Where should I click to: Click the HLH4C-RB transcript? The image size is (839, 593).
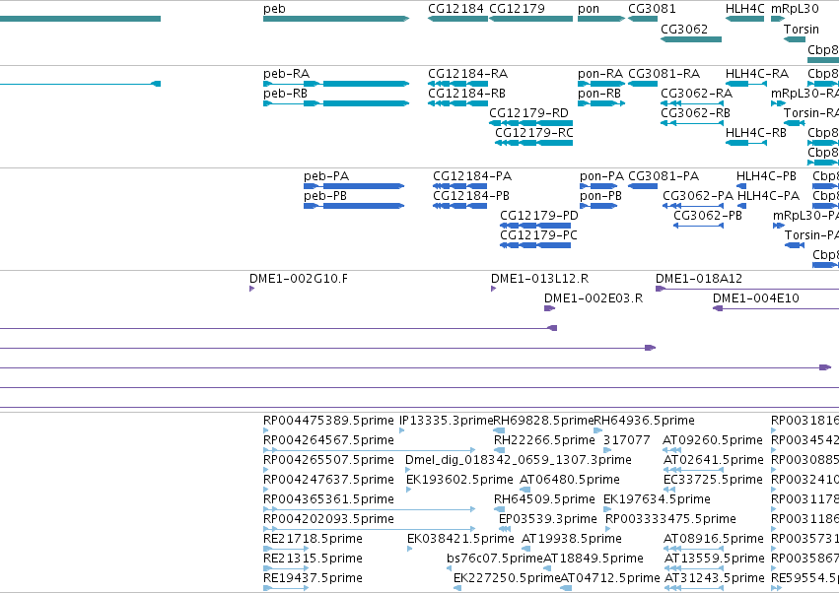coord(746,143)
